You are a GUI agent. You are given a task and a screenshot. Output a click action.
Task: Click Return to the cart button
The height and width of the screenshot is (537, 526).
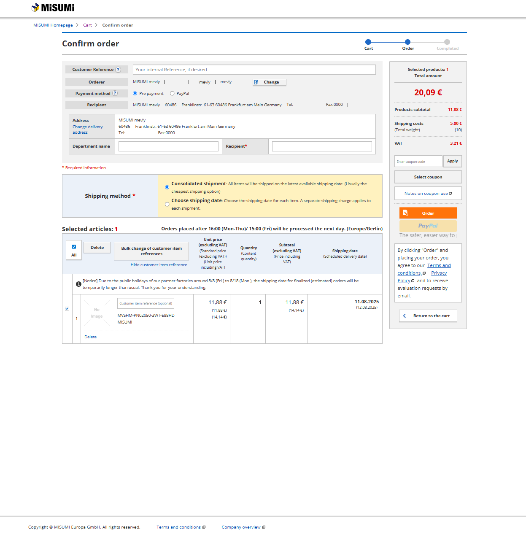click(x=428, y=316)
